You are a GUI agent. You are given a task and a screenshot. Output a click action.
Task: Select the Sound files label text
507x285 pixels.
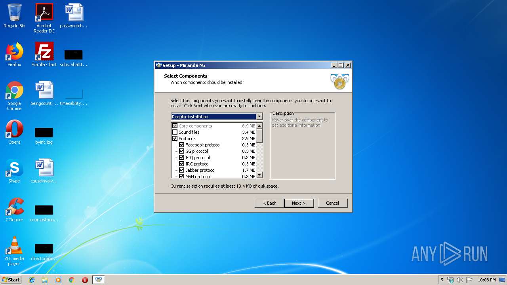coord(189,132)
